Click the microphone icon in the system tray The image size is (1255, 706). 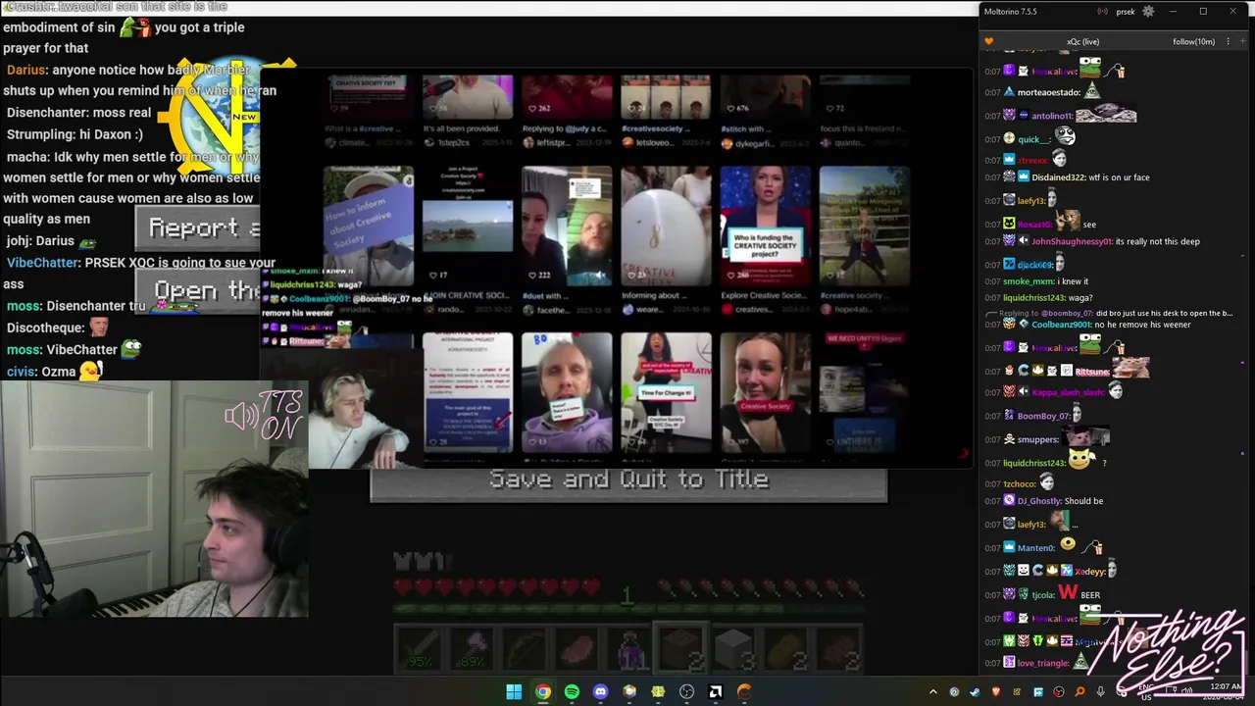pyautogui.click(x=1101, y=692)
